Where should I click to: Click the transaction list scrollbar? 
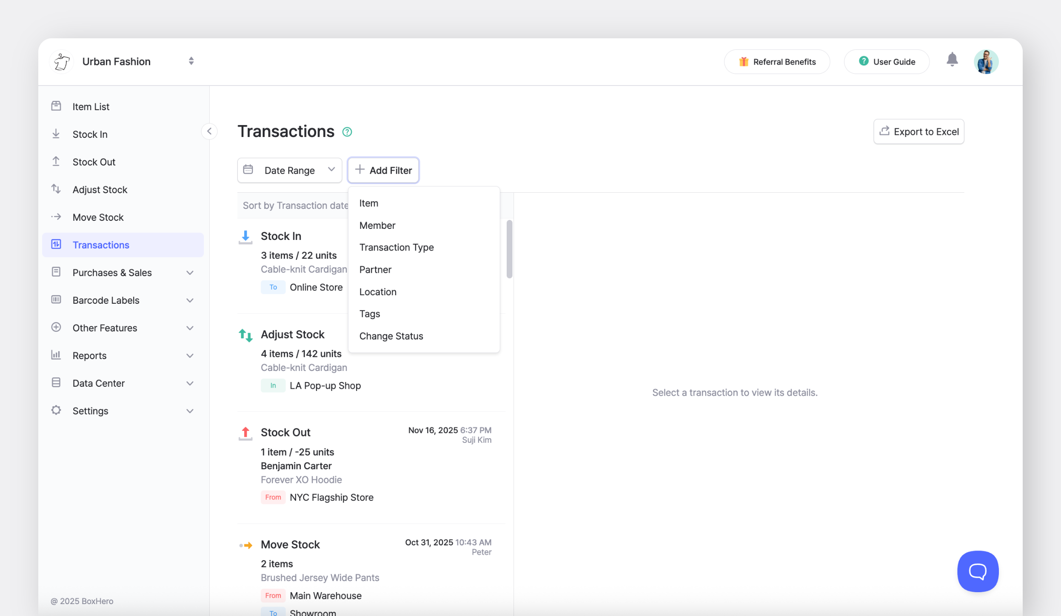pyautogui.click(x=509, y=249)
